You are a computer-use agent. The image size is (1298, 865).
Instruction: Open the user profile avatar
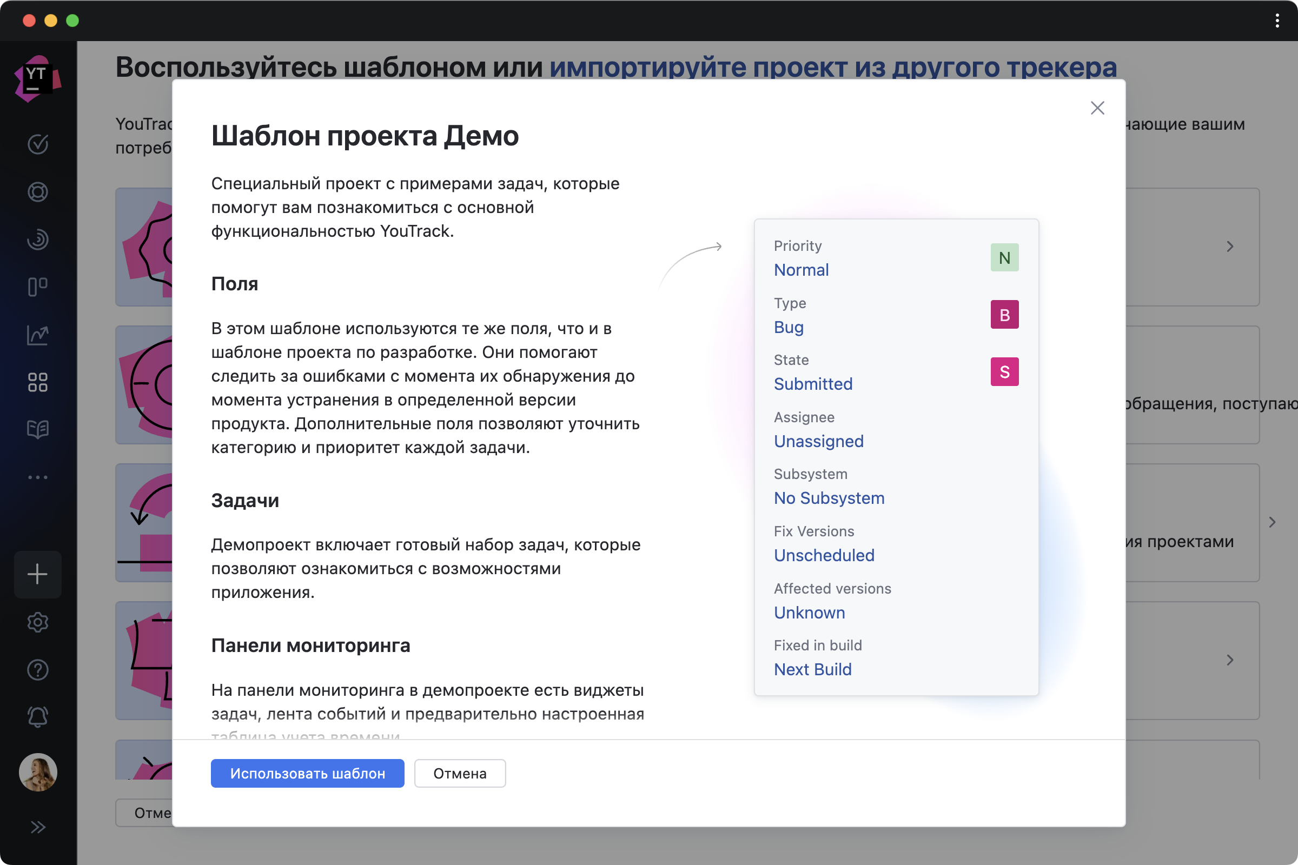click(37, 773)
